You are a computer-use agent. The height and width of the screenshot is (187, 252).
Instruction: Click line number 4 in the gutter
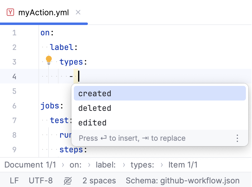(14, 76)
